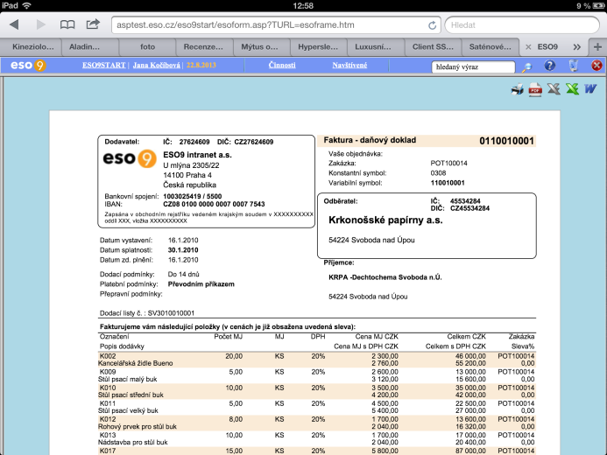Switch to Mýtus o... tab

click(x=260, y=47)
